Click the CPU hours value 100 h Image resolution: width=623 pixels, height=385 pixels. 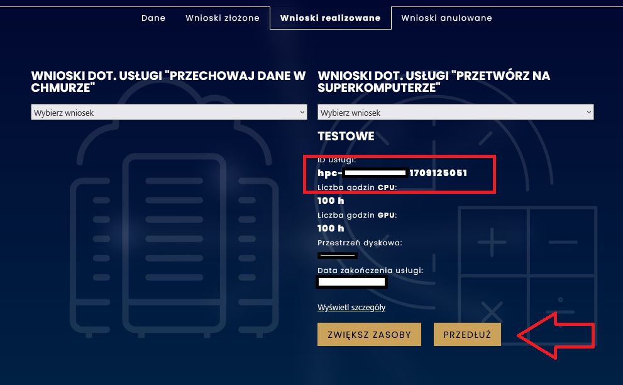click(331, 201)
